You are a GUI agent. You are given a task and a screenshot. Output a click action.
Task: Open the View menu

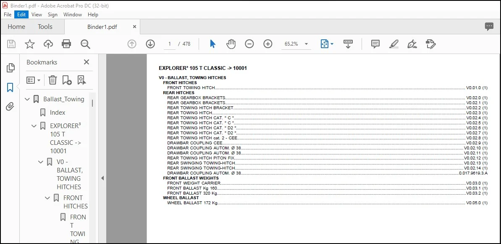[37, 15]
